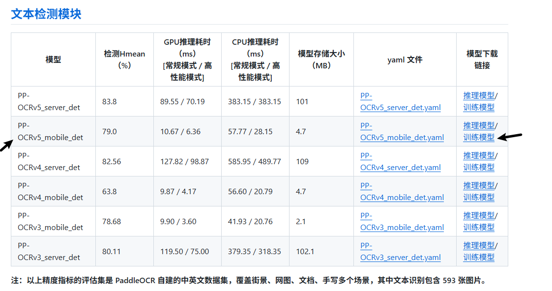Open the PP-OCRv3_mobile_det.yaml link
The width and height of the screenshot is (552, 291).
point(402,228)
